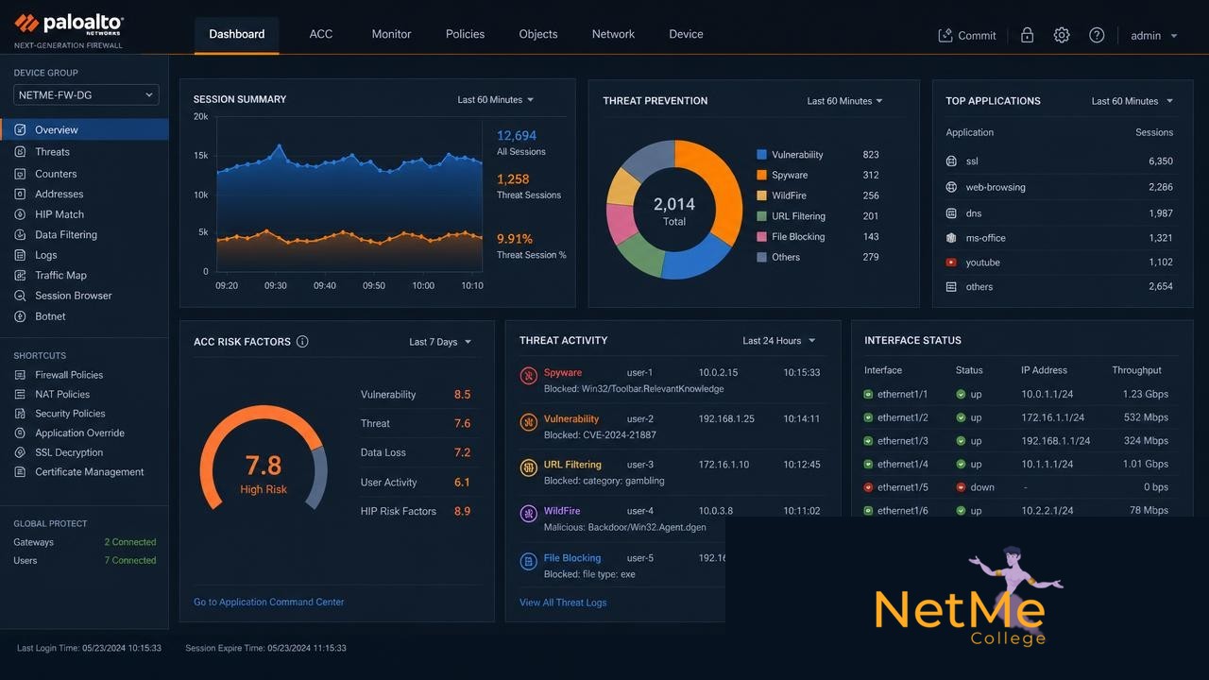Click the 12,694 All Sessions value

coord(517,136)
